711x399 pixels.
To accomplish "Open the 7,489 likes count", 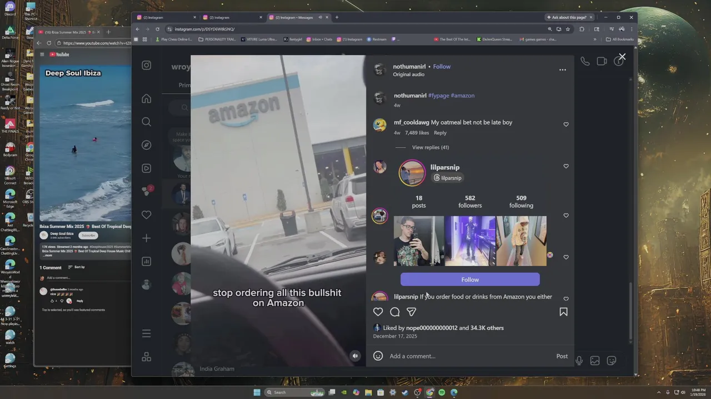I will pos(417,132).
